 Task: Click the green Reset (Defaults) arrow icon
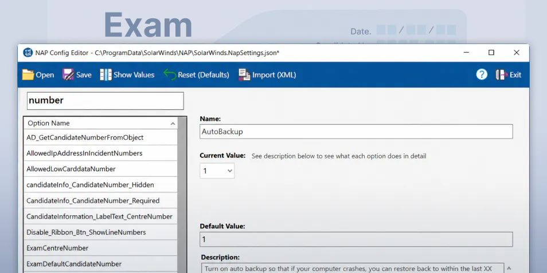(x=170, y=74)
